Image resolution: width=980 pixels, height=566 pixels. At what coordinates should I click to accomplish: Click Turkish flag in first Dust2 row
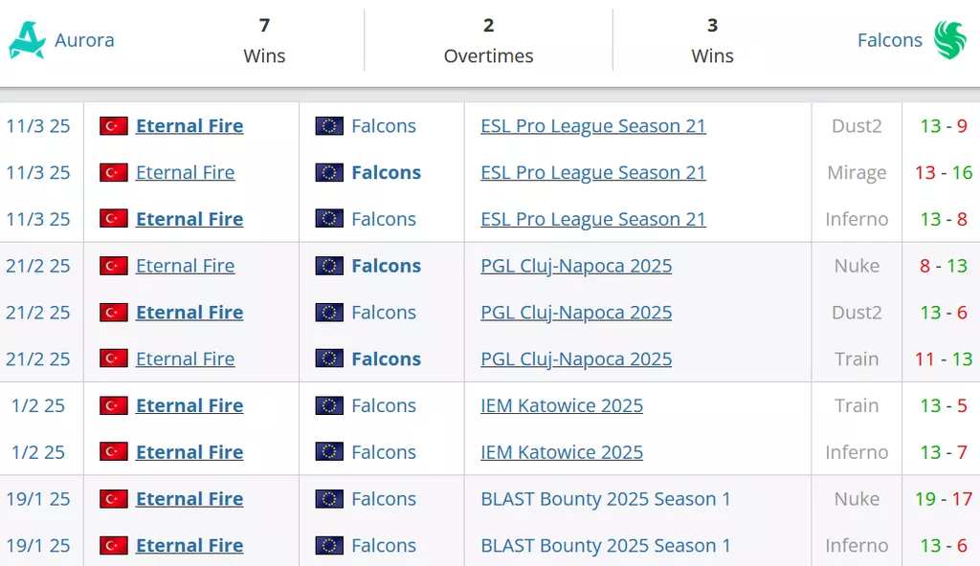tap(114, 125)
